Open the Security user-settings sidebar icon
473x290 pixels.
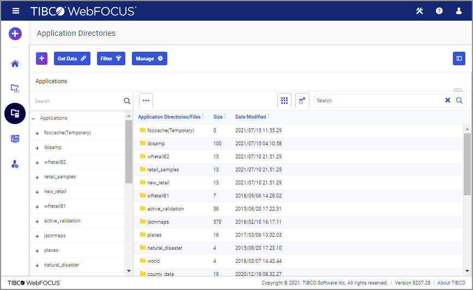click(x=15, y=164)
